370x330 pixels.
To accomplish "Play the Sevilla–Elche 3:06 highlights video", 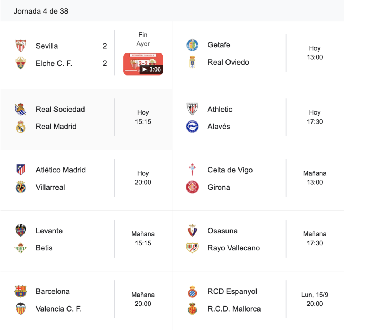I will pos(143,64).
